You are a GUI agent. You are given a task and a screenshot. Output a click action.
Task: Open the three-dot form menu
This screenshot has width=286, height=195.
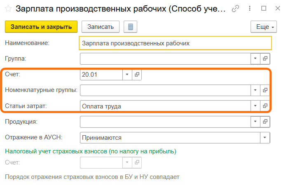(x=250, y=8)
